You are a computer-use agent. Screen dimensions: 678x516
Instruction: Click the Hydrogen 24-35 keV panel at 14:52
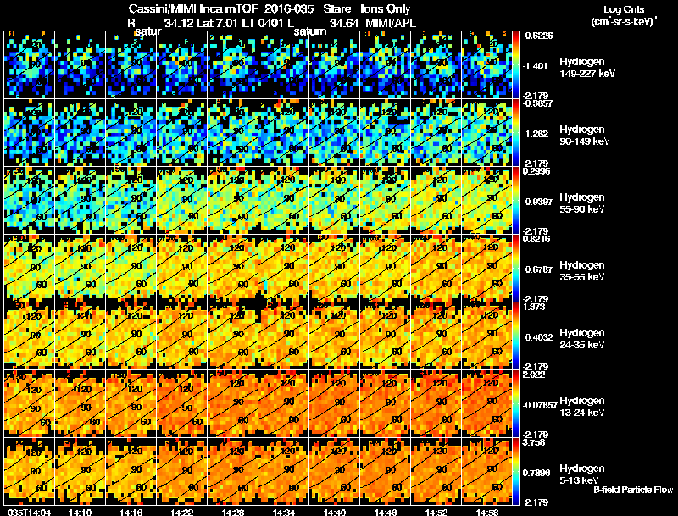(x=436, y=336)
